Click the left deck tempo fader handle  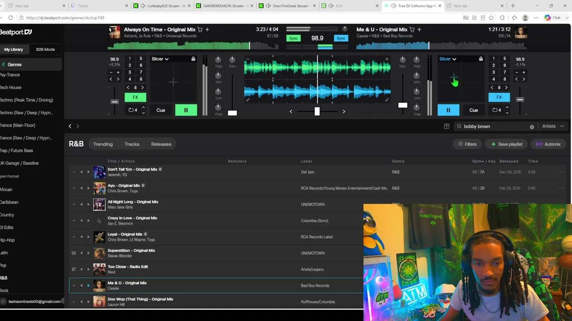114,102
